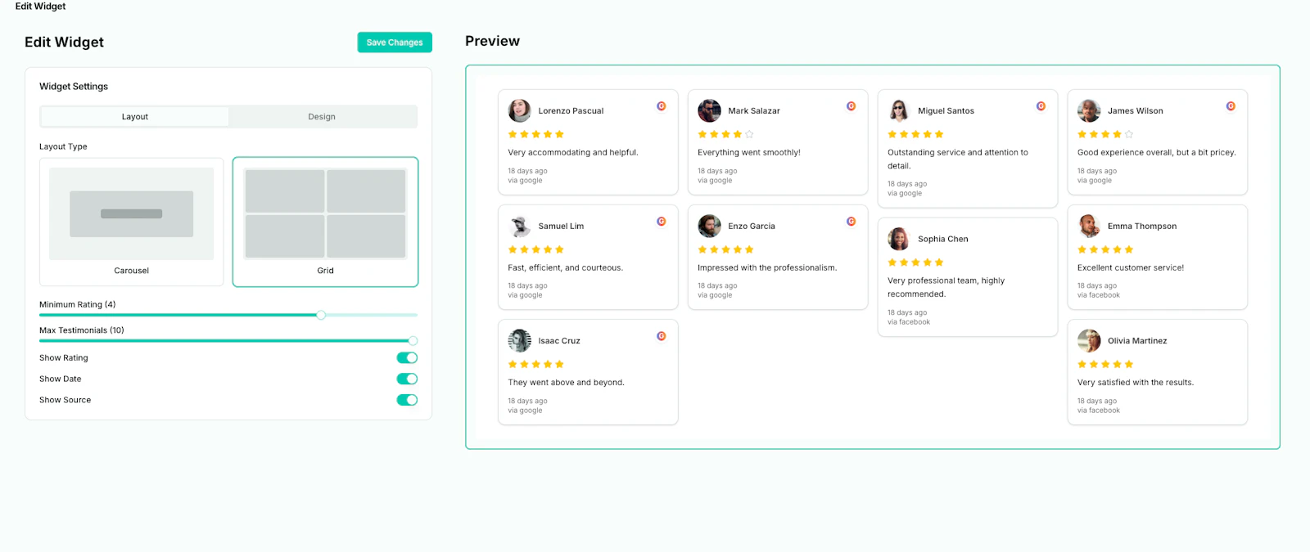Select the Carousel layout type
The image size is (1310, 552).
coord(131,222)
